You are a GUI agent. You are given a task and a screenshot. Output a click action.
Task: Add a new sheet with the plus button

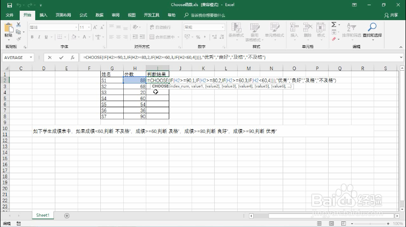pos(67,216)
